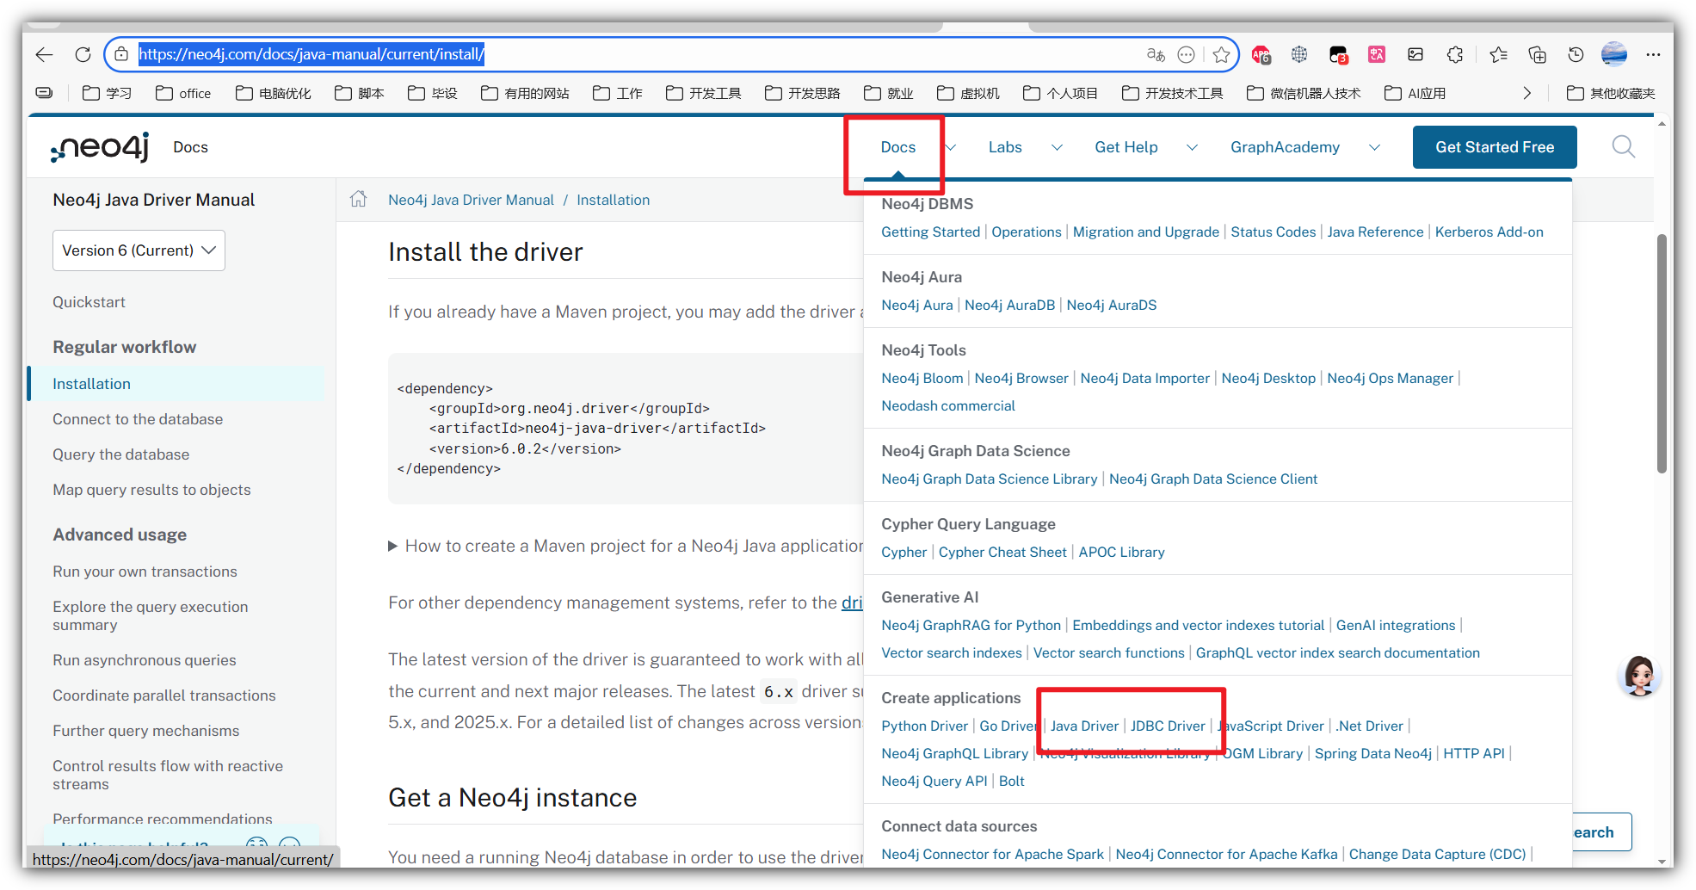Open Map query results to objects

pyautogui.click(x=151, y=490)
